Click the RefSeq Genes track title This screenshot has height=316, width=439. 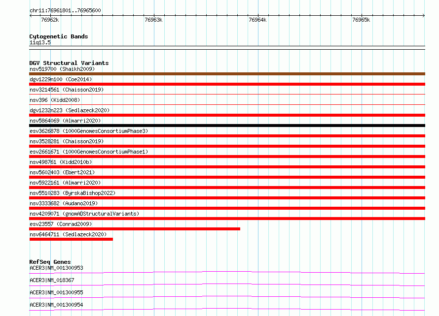click(50, 262)
